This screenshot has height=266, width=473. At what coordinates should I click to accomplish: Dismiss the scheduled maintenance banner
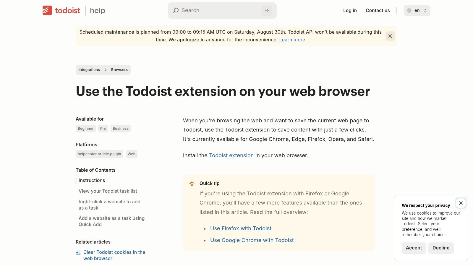tap(390, 36)
